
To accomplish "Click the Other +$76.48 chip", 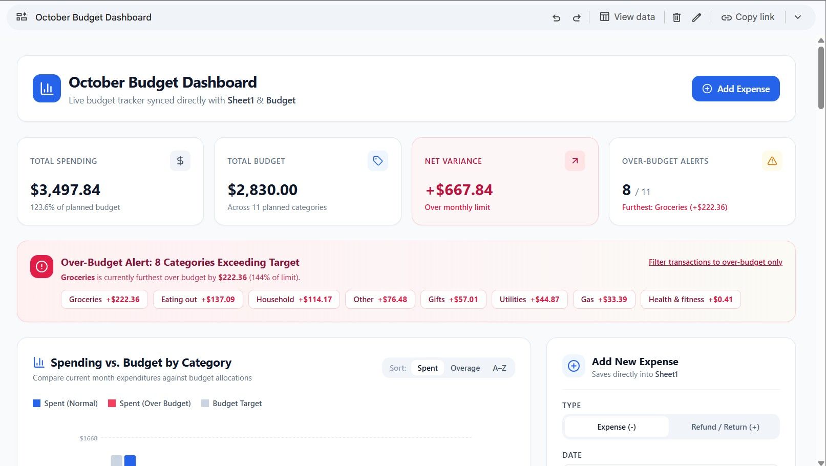I will click(380, 300).
